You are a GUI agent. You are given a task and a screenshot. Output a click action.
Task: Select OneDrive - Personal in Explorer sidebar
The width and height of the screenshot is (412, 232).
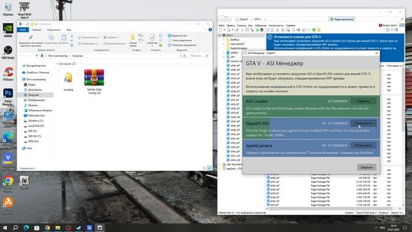[36, 72]
